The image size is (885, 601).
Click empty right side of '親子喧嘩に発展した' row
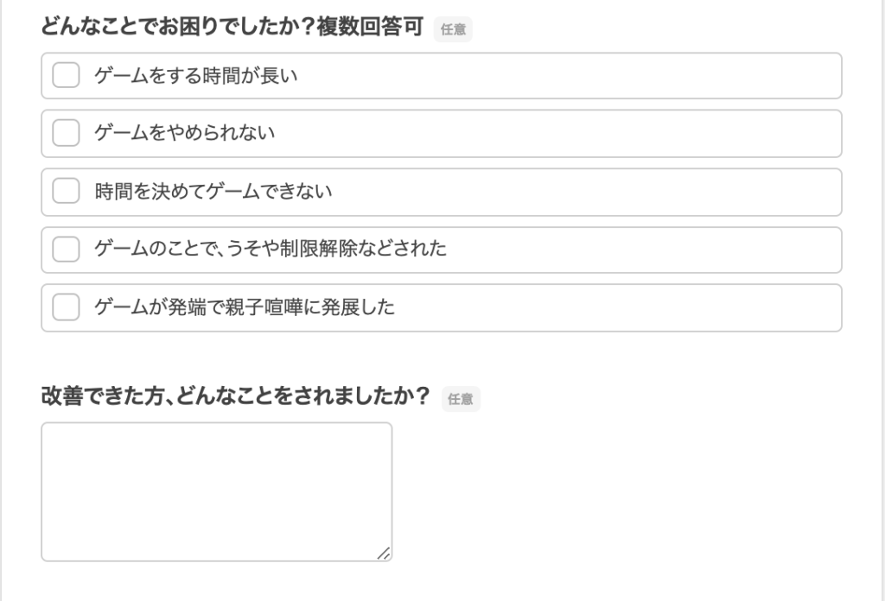[x=621, y=307]
